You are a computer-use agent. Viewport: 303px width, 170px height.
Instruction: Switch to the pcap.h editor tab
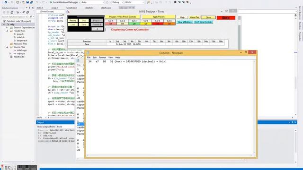click(55, 8)
